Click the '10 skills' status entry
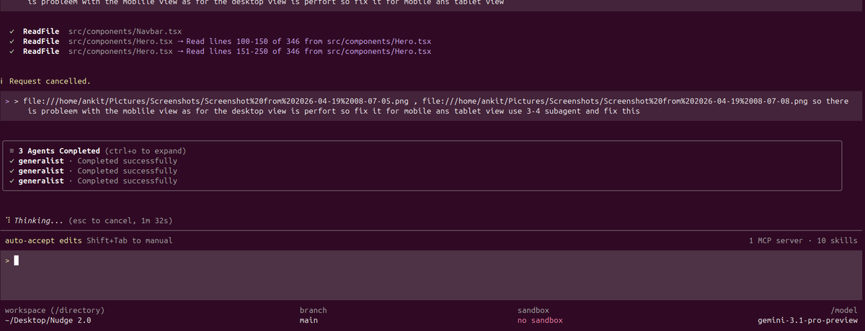 click(x=838, y=240)
